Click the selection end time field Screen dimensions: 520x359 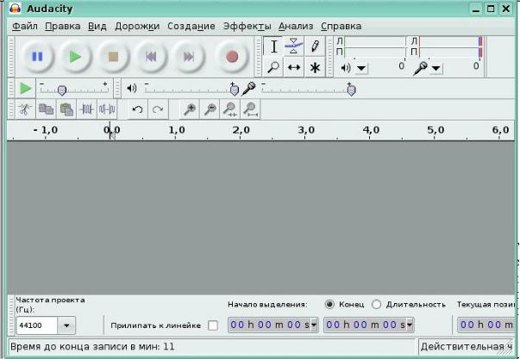pyautogui.click(x=368, y=325)
